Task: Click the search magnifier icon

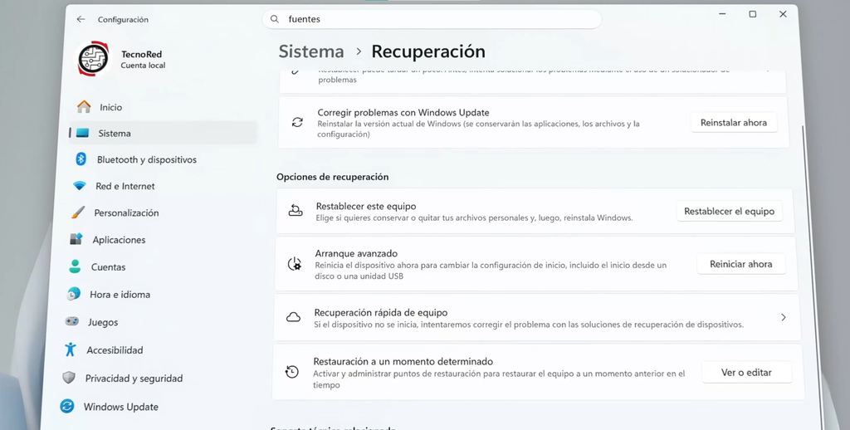Action: click(x=275, y=19)
